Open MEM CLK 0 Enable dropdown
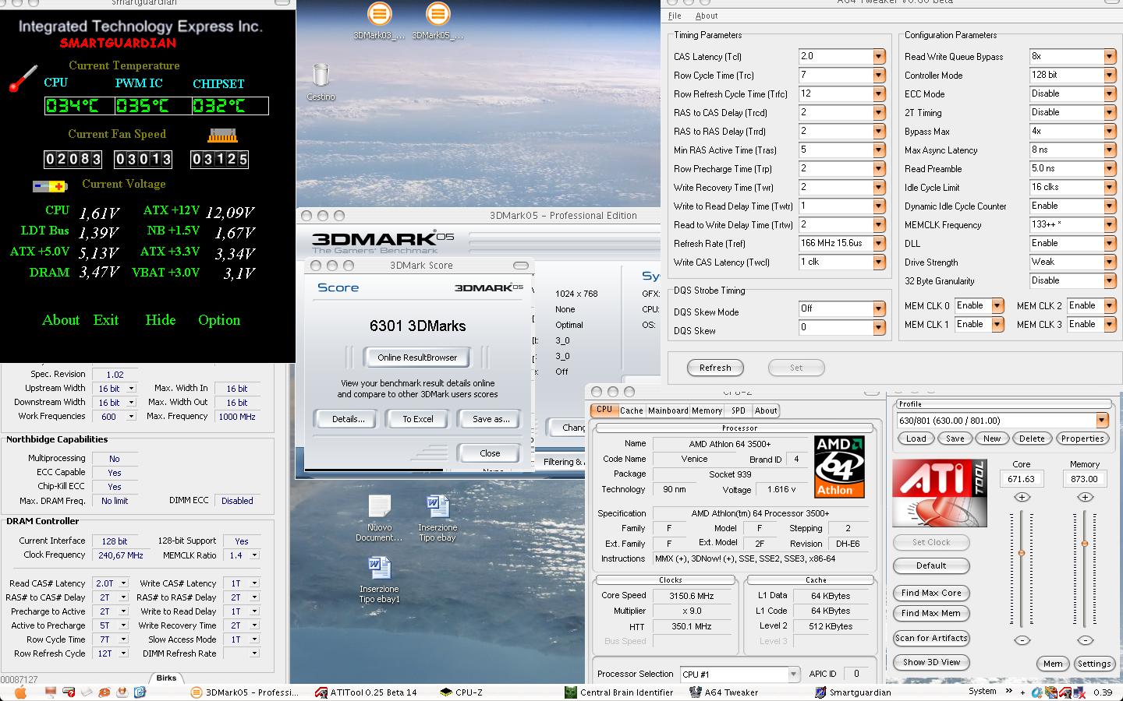The width and height of the screenshot is (1123, 701). 997,306
